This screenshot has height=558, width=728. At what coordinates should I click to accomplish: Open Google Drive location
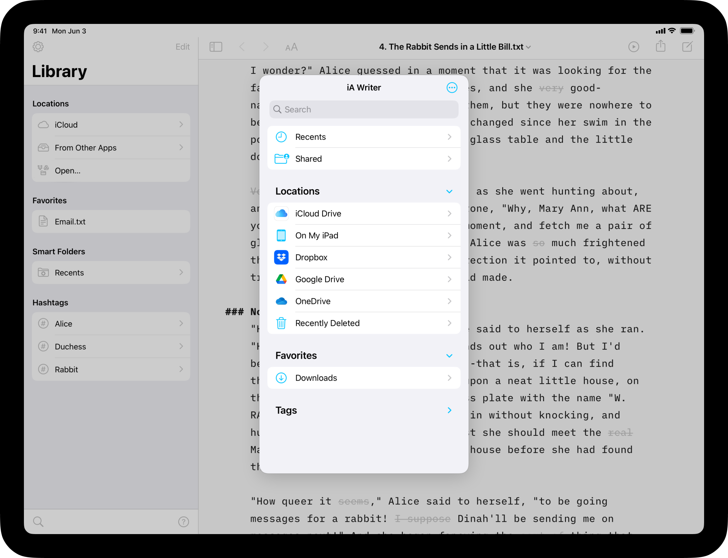pos(364,279)
